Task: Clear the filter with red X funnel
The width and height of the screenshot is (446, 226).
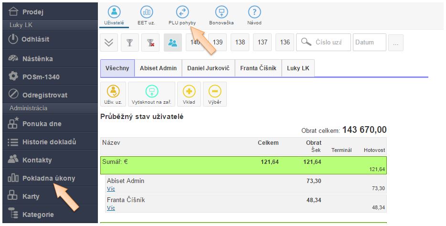Action: click(151, 43)
